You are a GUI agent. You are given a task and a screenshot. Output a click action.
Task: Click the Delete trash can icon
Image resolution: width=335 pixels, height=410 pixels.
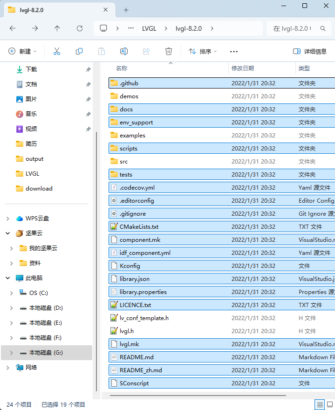pos(169,51)
